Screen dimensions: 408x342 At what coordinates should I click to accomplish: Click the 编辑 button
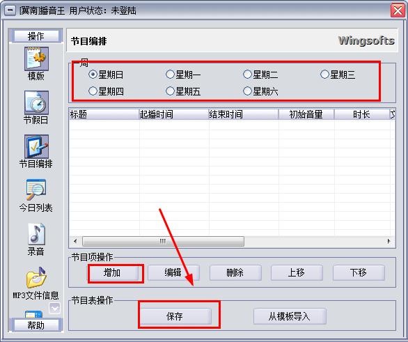(x=173, y=273)
